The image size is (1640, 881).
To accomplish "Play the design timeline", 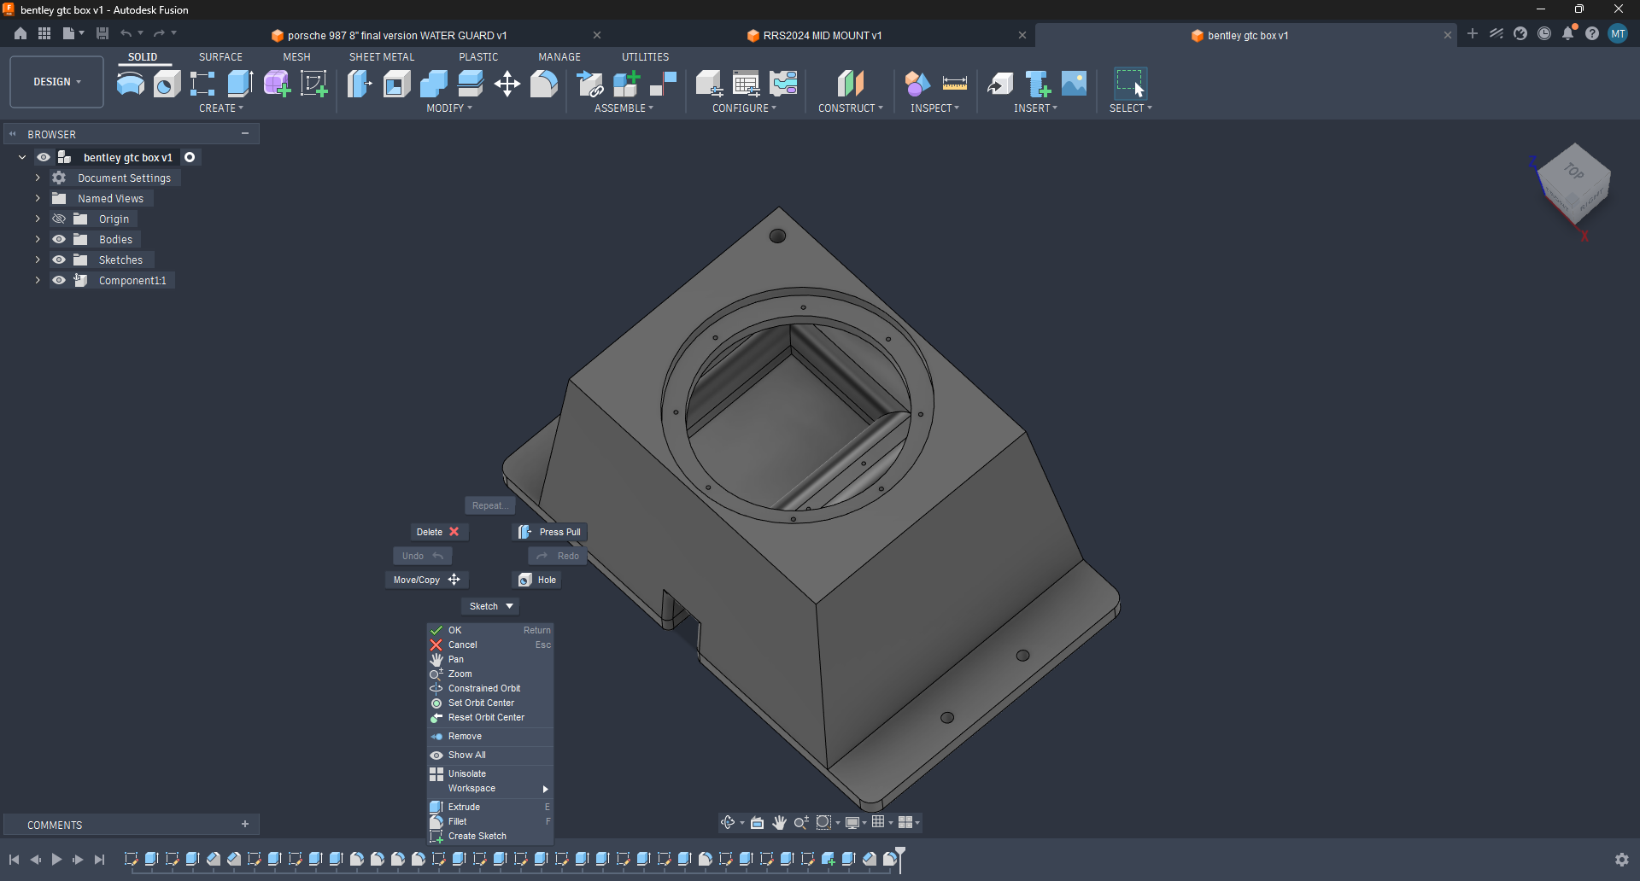I will point(56,860).
